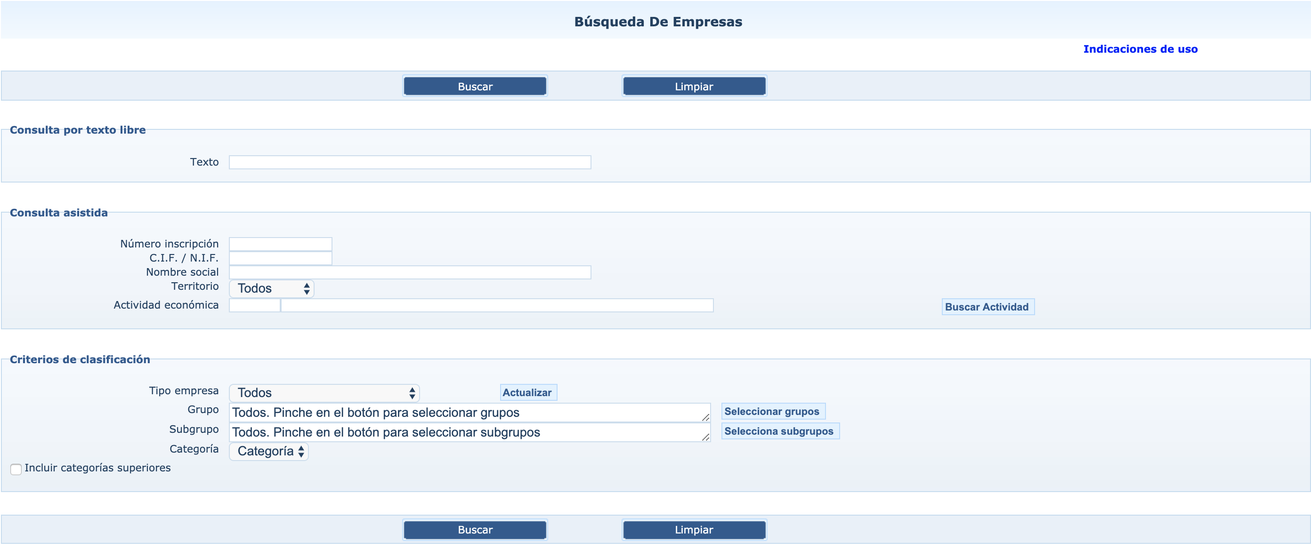Image resolution: width=1311 pixels, height=557 pixels.
Task: Open the Indicaciones de uso link
Action: coord(1140,49)
